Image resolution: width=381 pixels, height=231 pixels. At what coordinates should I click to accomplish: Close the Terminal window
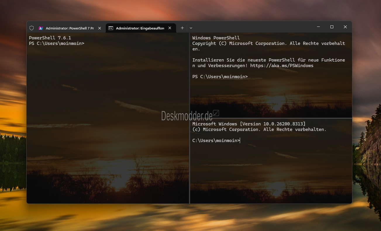(x=345, y=27)
